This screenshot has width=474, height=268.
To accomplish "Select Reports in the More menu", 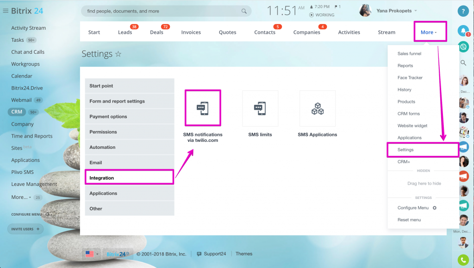I will 405,66.
